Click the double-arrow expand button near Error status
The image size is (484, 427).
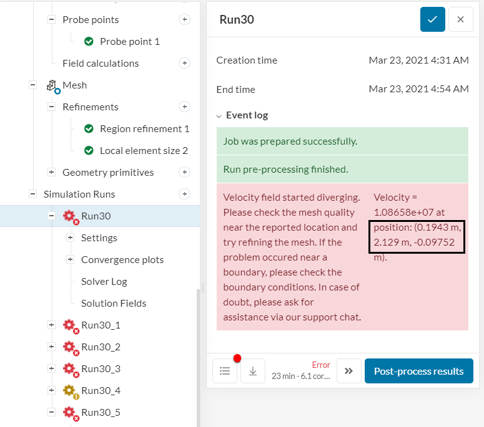point(349,371)
